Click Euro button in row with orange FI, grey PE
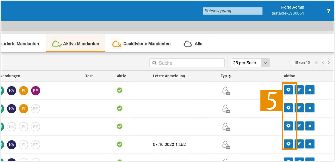This screenshot has height=162, width=335. 299,108
